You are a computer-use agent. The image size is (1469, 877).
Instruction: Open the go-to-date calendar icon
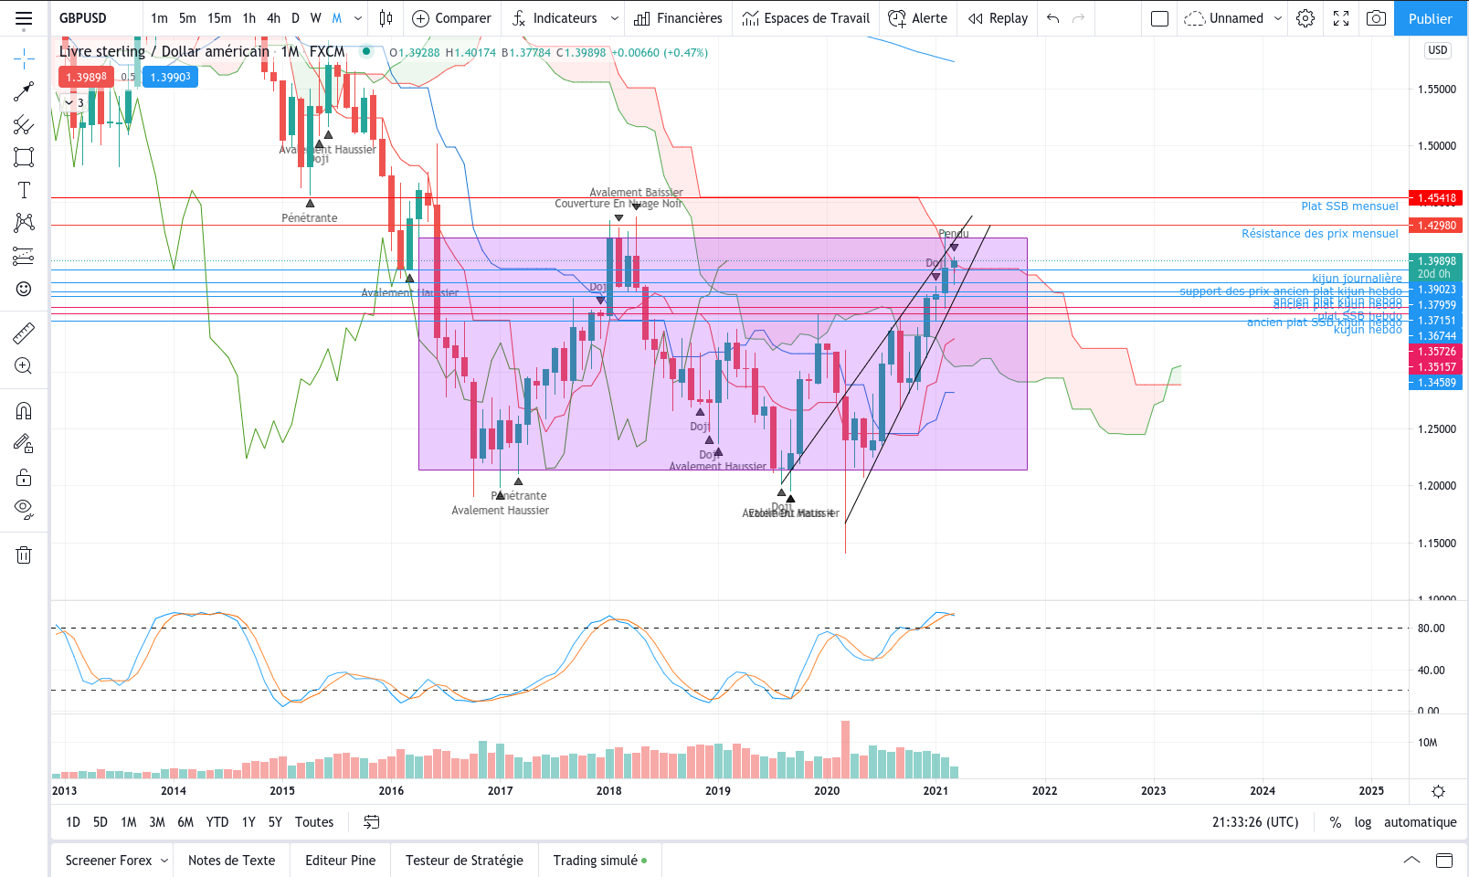372,822
